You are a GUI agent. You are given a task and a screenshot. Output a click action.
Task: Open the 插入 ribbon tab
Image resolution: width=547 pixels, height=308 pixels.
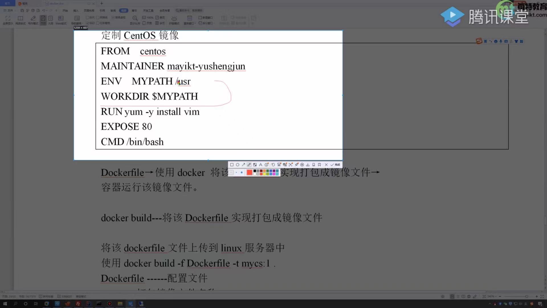tap(76, 11)
